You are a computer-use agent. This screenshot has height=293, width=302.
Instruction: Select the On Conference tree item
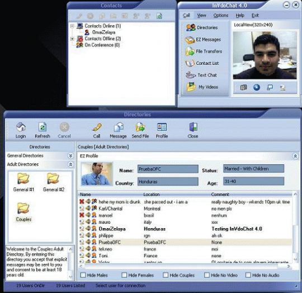[98, 45]
